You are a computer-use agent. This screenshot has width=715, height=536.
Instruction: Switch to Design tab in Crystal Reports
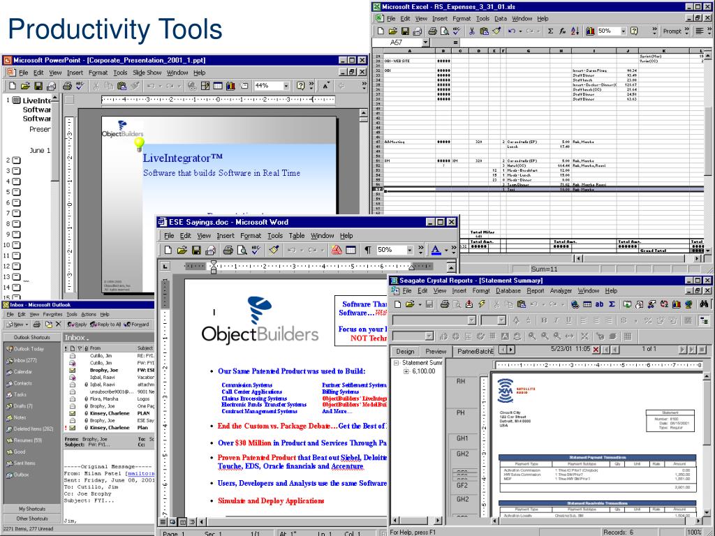point(405,352)
